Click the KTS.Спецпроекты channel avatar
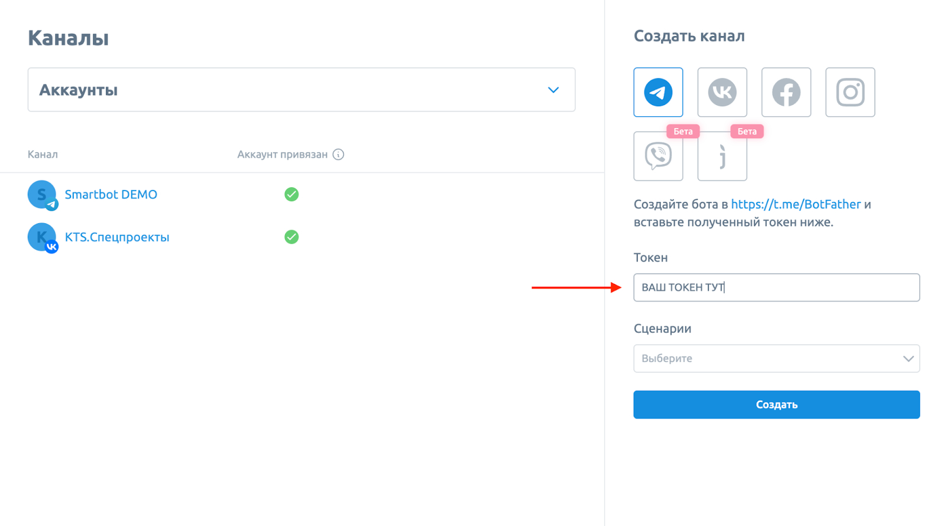This screenshot has width=946, height=526. coord(42,237)
